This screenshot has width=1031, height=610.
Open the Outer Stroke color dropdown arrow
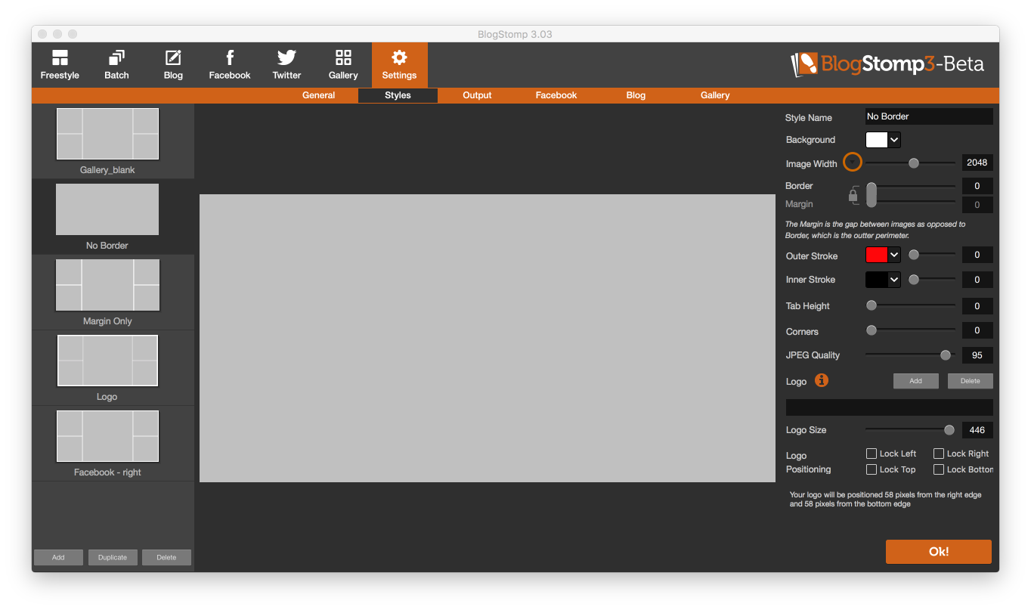pyautogui.click(x=894, y=255)
